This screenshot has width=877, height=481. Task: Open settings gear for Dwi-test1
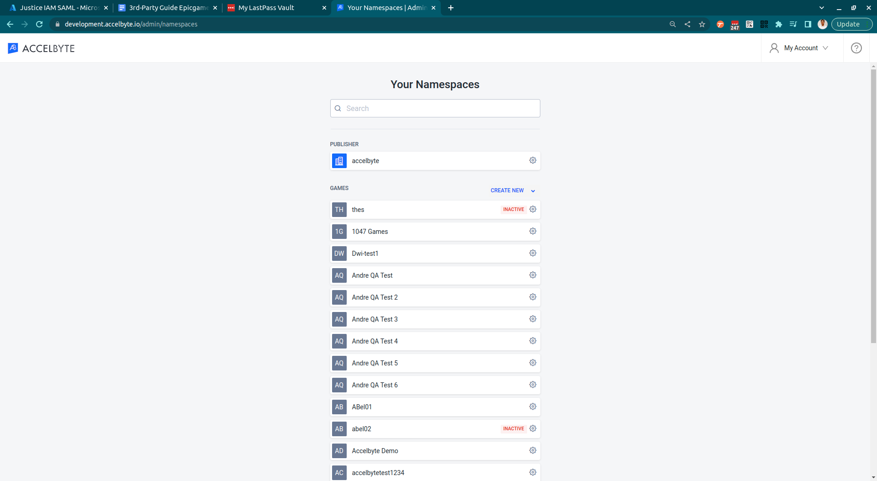533,253
